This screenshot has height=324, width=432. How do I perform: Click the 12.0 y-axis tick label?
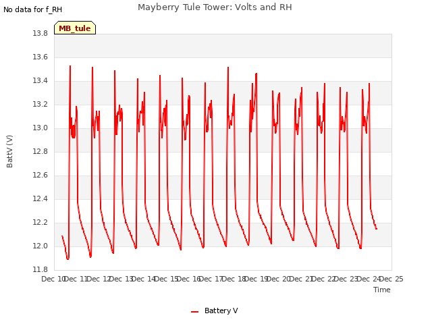pyautogui.click(x=40, y=246)
